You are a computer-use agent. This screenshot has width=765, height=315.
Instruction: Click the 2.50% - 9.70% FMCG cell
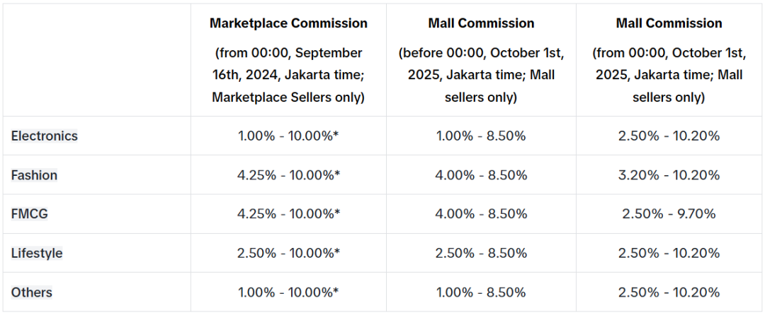tap(668, 214)
